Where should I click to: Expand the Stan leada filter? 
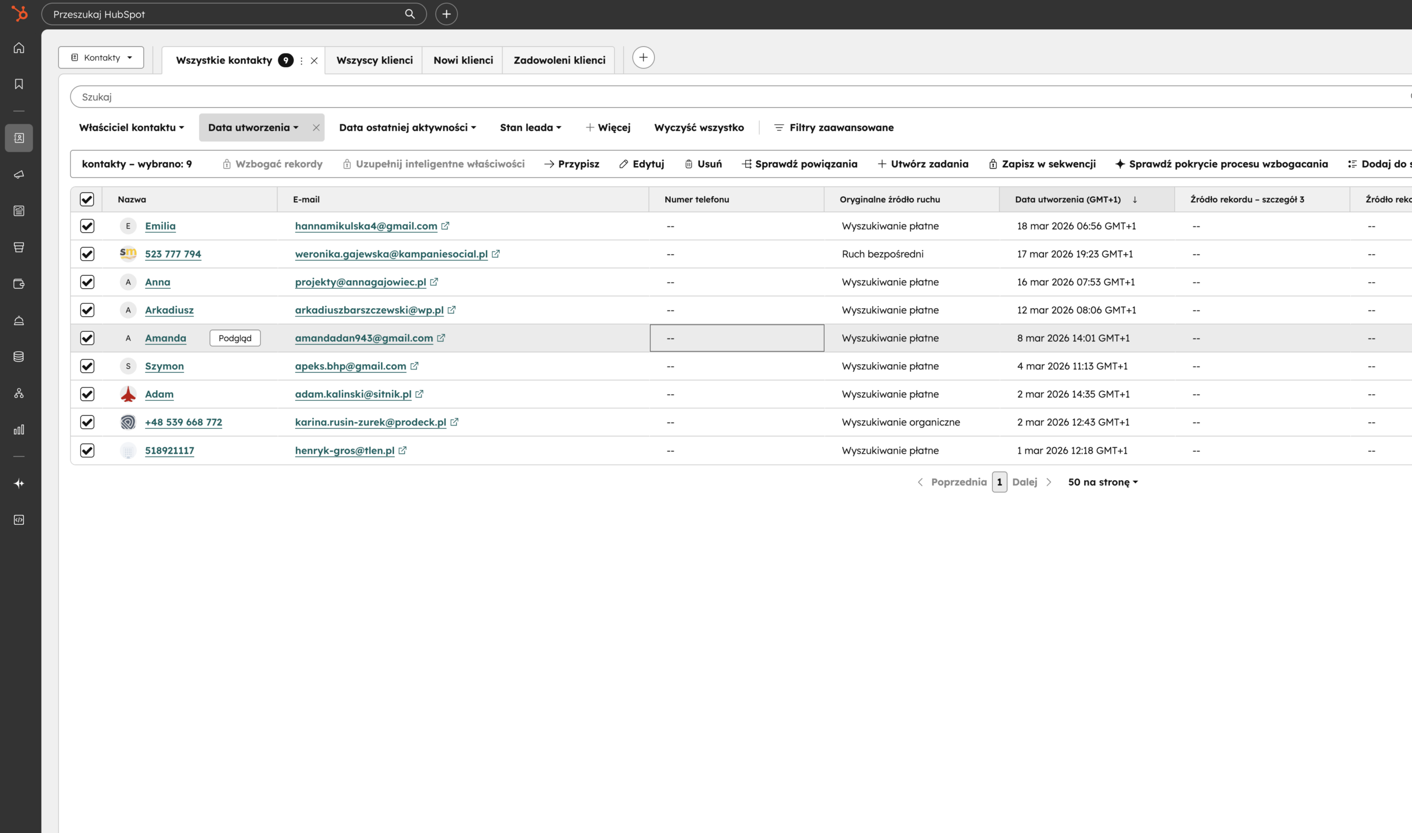pos(531,127)
